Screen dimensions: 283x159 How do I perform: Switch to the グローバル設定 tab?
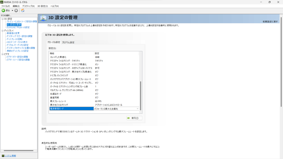click(x=54, y=42)
